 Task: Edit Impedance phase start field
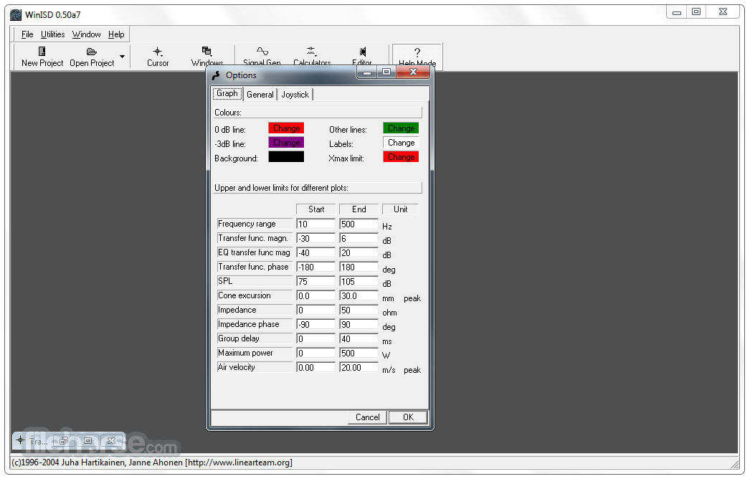click(x=315, y=324)
